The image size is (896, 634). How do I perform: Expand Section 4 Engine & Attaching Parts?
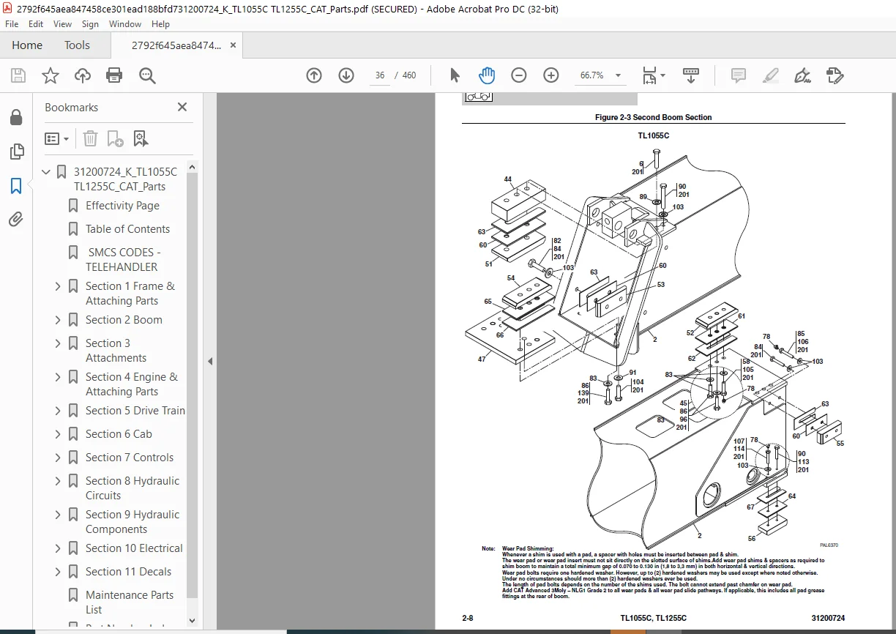tap(59, 377)
